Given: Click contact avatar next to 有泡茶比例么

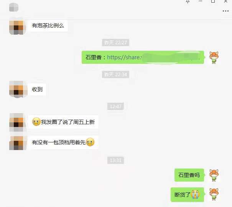Looking at the screenshot, I should click(x=18, y=26).
